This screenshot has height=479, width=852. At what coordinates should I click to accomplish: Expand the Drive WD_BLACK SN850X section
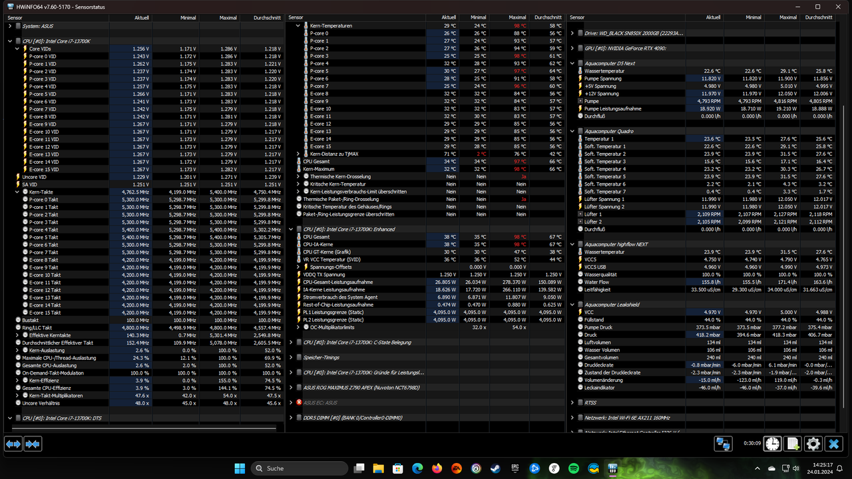pos(572,33)
